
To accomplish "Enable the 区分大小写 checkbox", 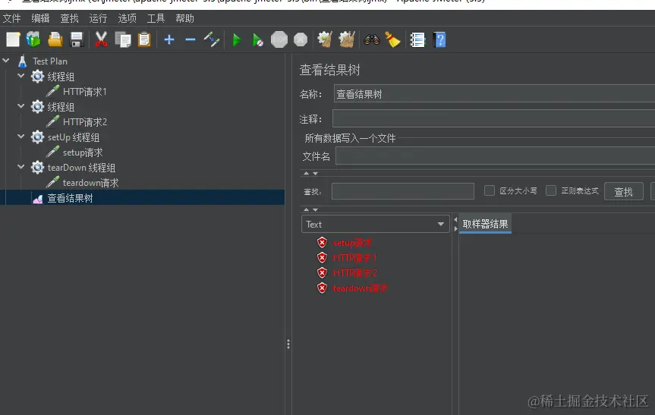I will [x=489, y=190].
